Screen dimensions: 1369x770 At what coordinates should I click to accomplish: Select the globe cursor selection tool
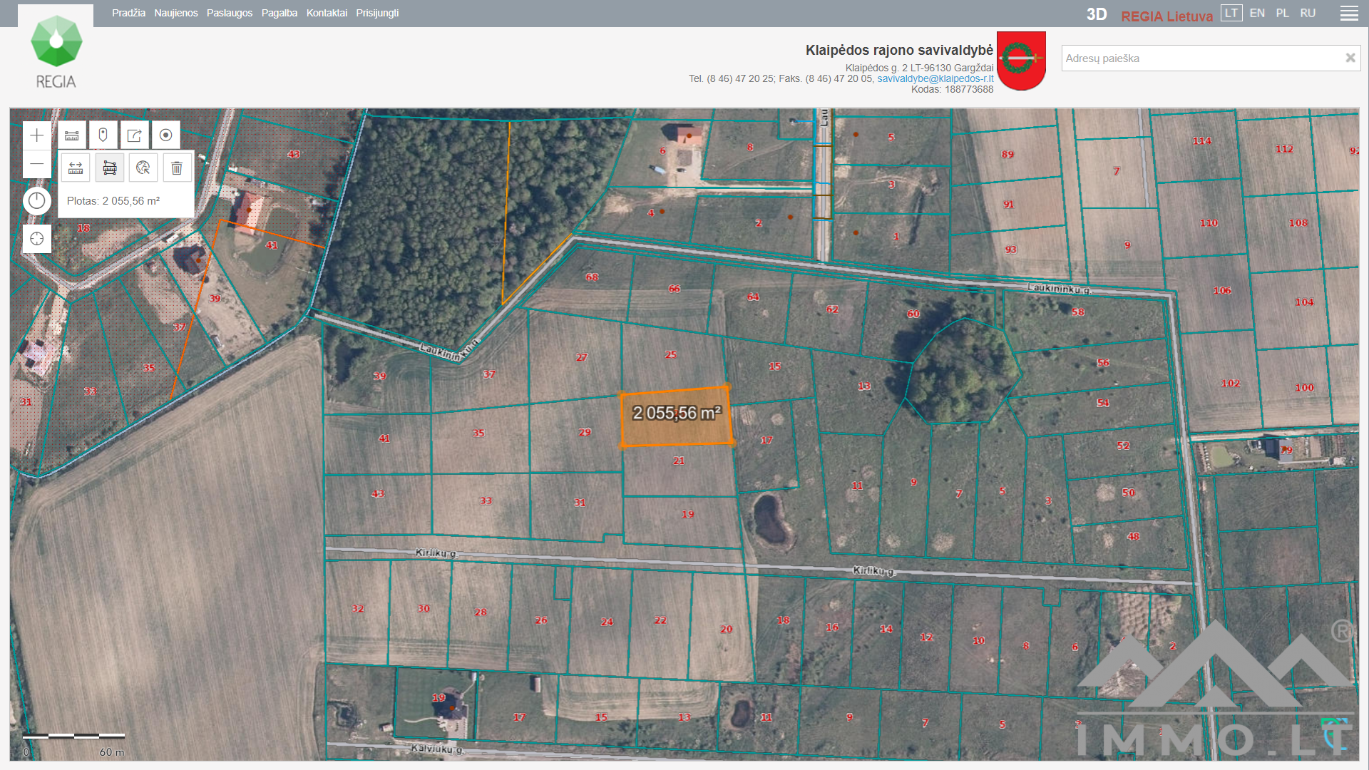(143, 168)
